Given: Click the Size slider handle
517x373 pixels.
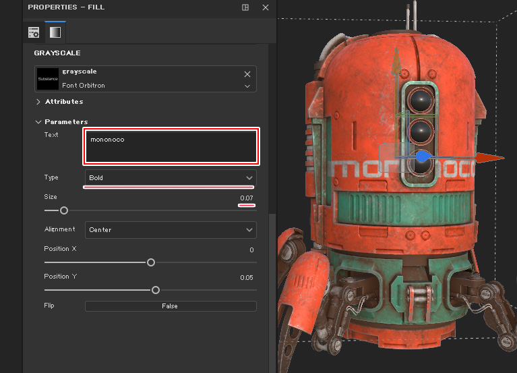Looking at the screenshot, I should (64, 210).
